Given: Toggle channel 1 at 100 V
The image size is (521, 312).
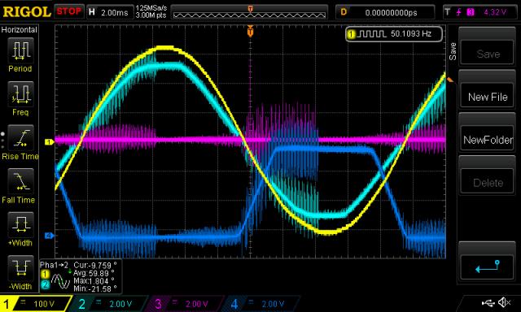Looking at the screenshot, I should (35, 304).
